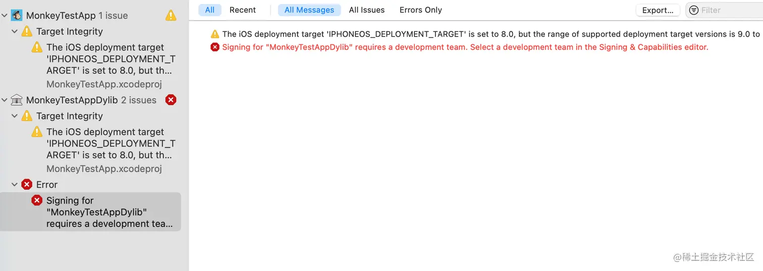The width and height of the screenshot is (763, 271).
Task: Select the iOS deployment target warning log message
Action: point(485,34)
